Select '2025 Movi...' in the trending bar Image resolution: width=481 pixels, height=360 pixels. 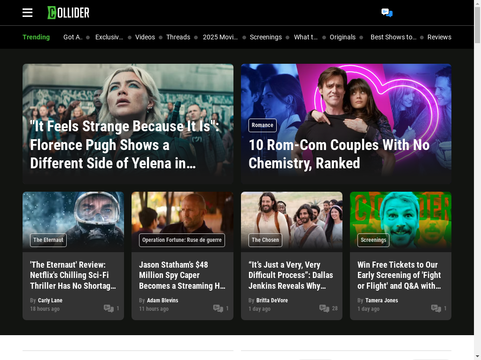coord(220,37)
